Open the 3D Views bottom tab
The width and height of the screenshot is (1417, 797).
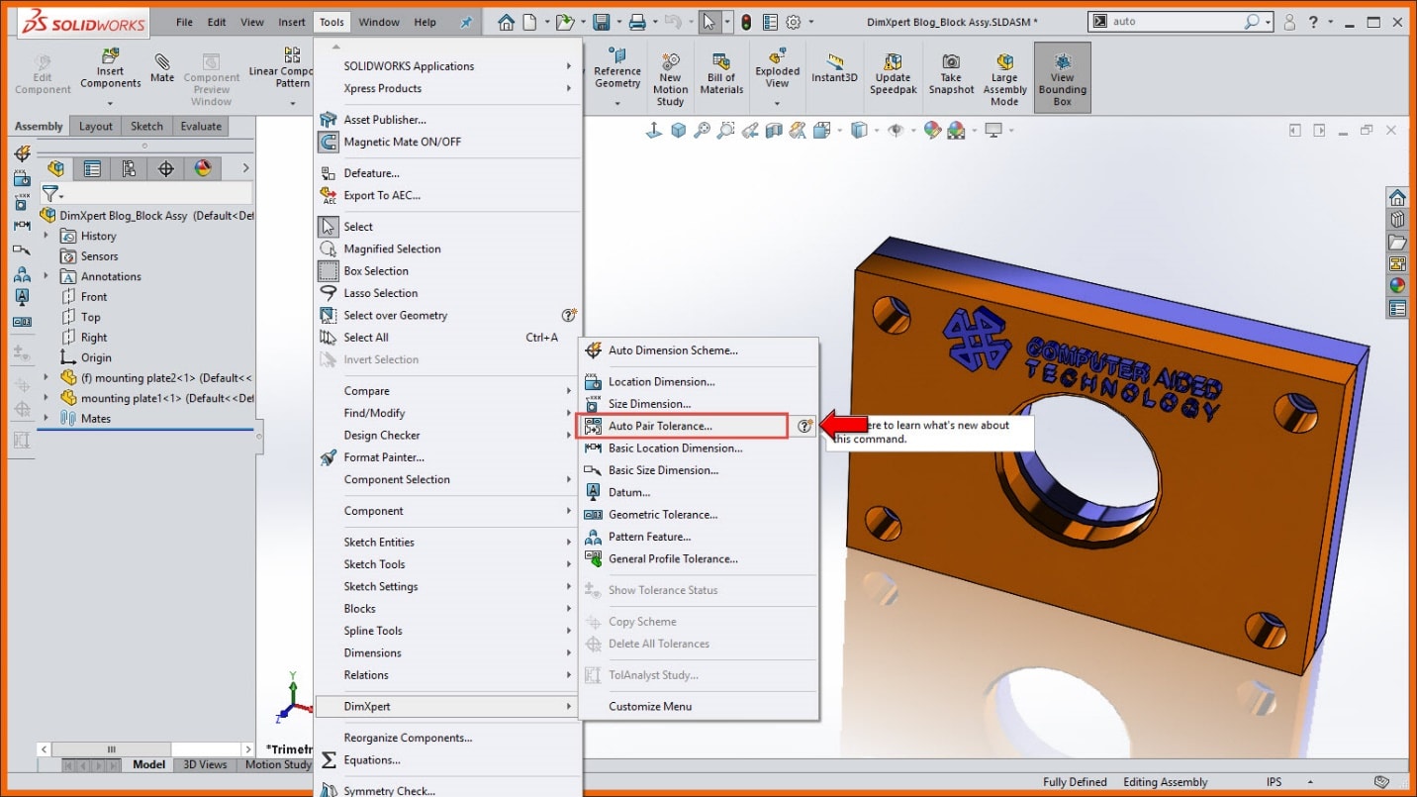pos(206,764)
